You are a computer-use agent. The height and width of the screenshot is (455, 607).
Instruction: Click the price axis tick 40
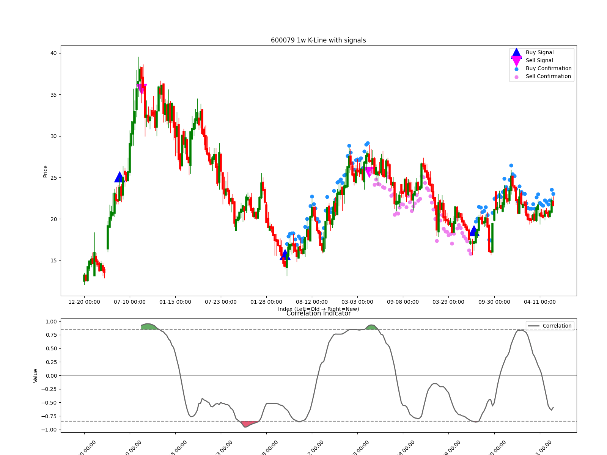coord(53,53)
